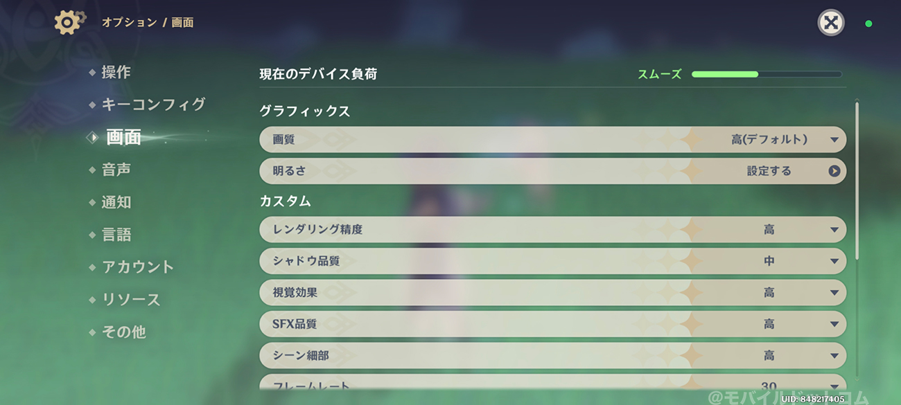Close the options menu with X icon
The image size is (901, 405).
click(830, 23)
